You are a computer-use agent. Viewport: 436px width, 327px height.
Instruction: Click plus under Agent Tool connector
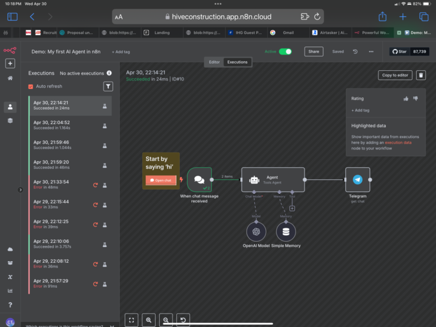292,208
